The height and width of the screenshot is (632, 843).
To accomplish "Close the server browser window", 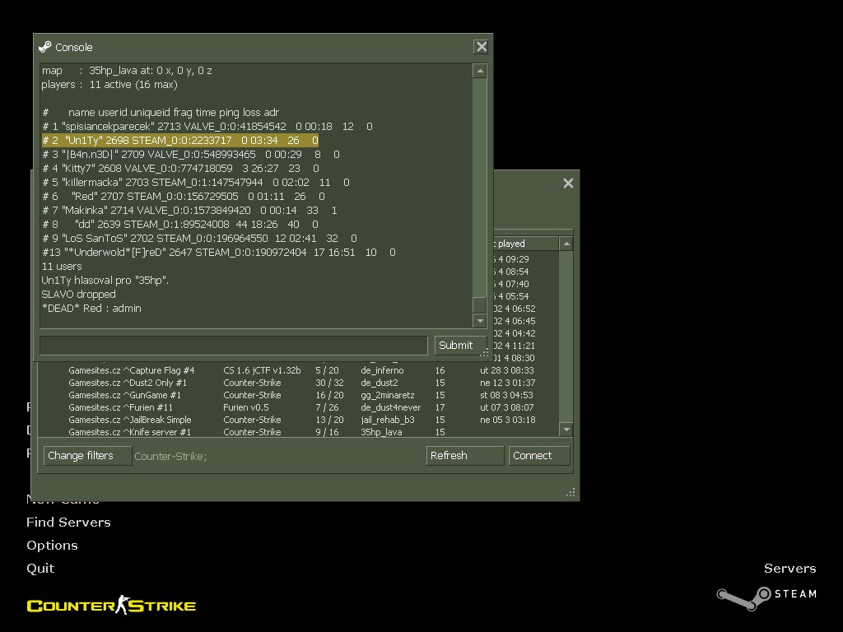I will point(568,184).
